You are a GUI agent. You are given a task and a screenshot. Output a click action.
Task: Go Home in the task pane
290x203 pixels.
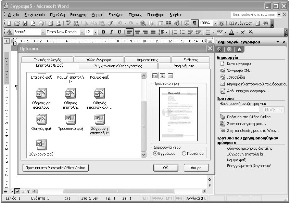pyautogui.click(x=239, y=49)
